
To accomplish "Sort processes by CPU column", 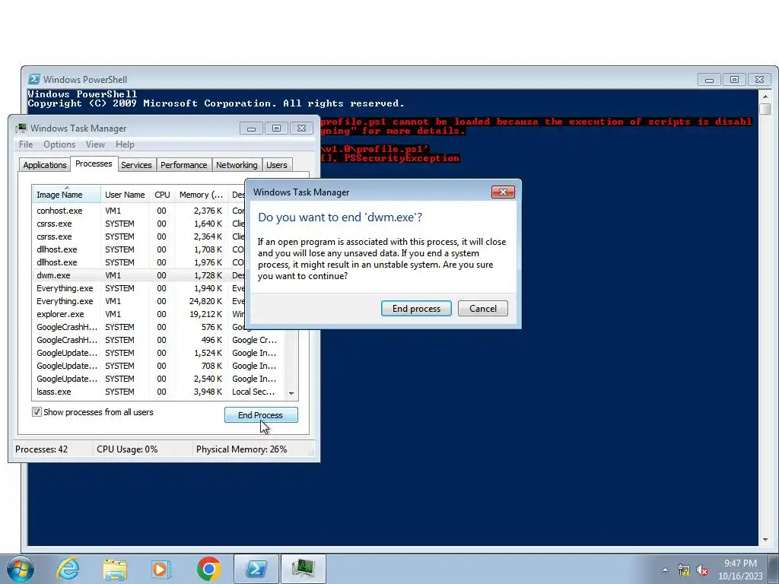I will pyautogui.click(x=162, y=194).
